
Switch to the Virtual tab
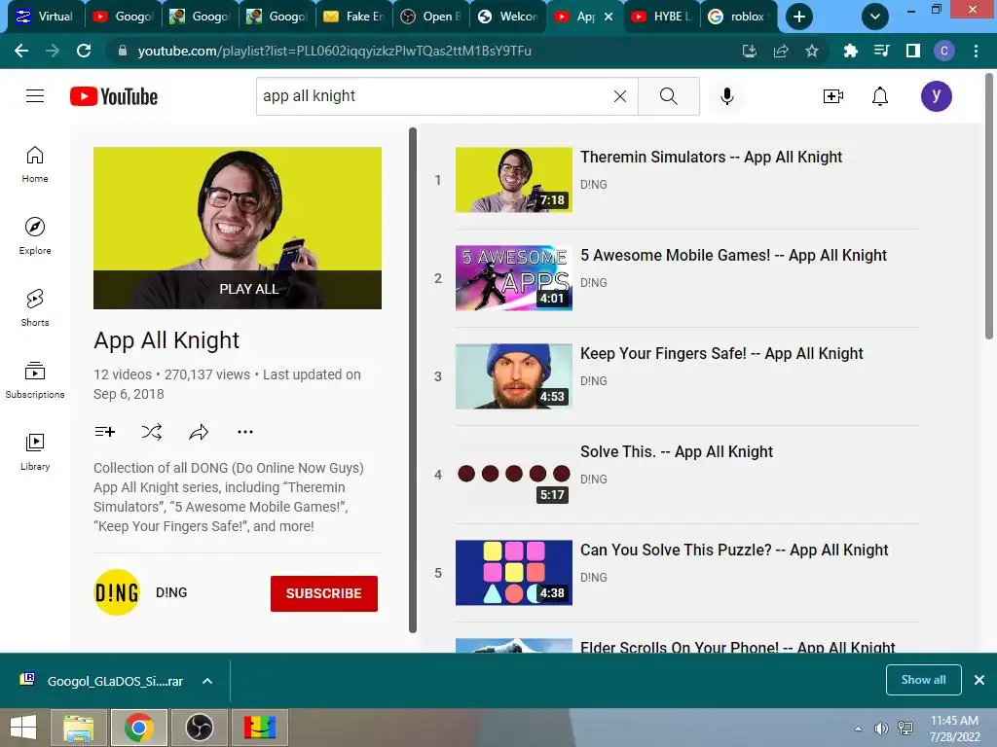tap(46, 17)
